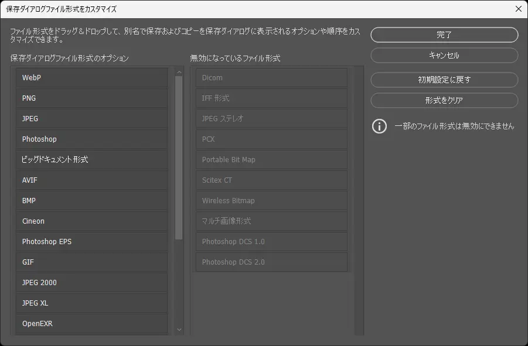Select disabled マルチ画像形式 row
The width and height of the screenshot is (528, 346).
click(x=272, y=221)
